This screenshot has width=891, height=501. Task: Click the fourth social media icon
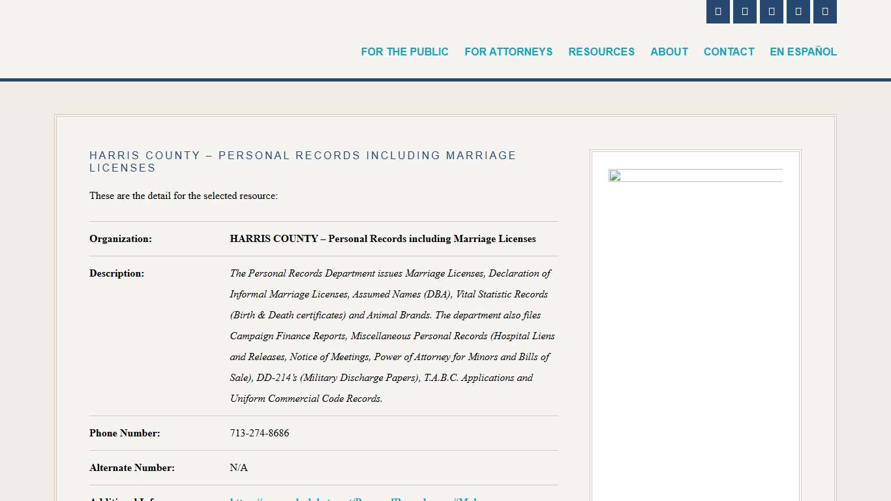798,12
